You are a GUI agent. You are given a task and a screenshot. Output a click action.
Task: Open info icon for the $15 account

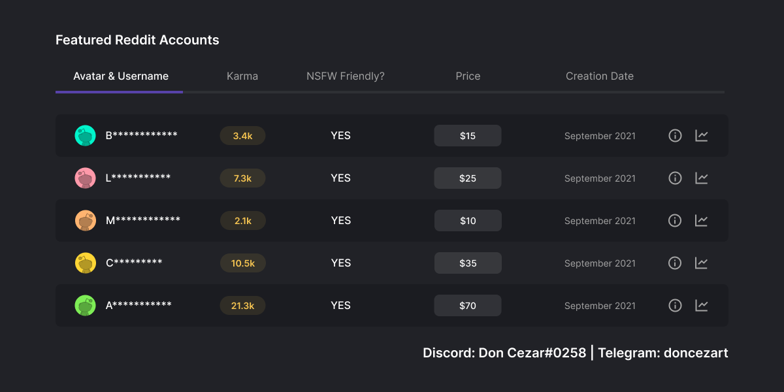point(675,136)
